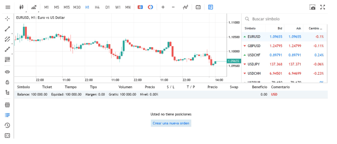The image size is (337, 144).
Task: Open the positions list icon
Action: point(7,115)
